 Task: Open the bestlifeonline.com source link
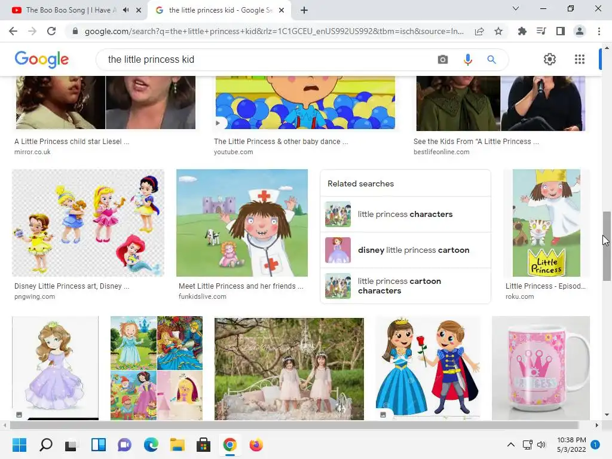[442, 152]
